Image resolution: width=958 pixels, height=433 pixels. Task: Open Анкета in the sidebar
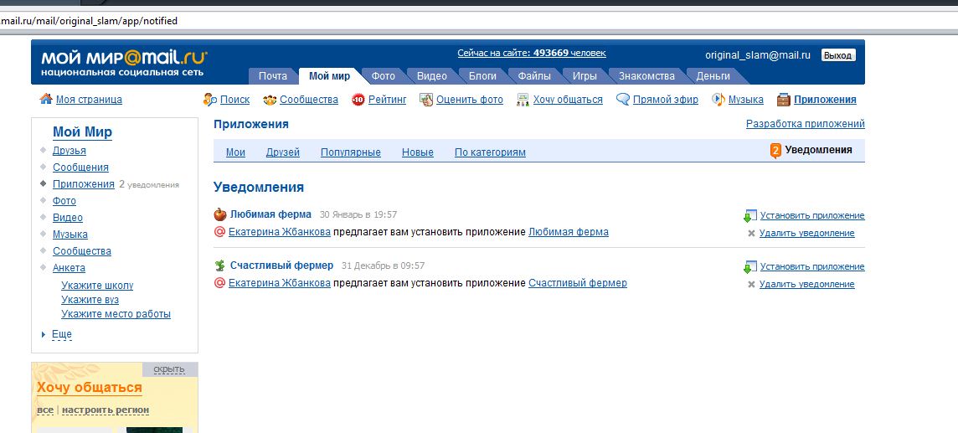[x=69, y=268]
